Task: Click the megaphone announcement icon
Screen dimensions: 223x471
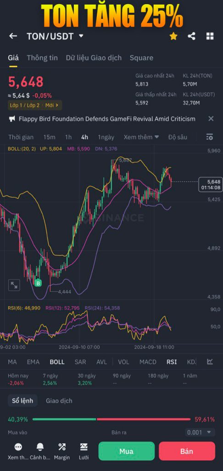Action: [x=12, y=119]
